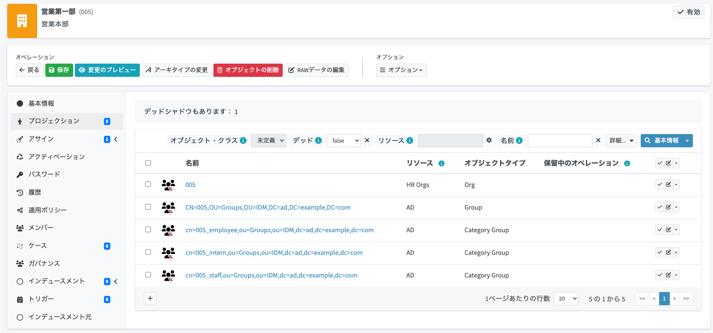The height and width of the screenshot is (333, 713).
Task: Click edit icon for 005 HR Orgs row
Action: coord(668,185)
